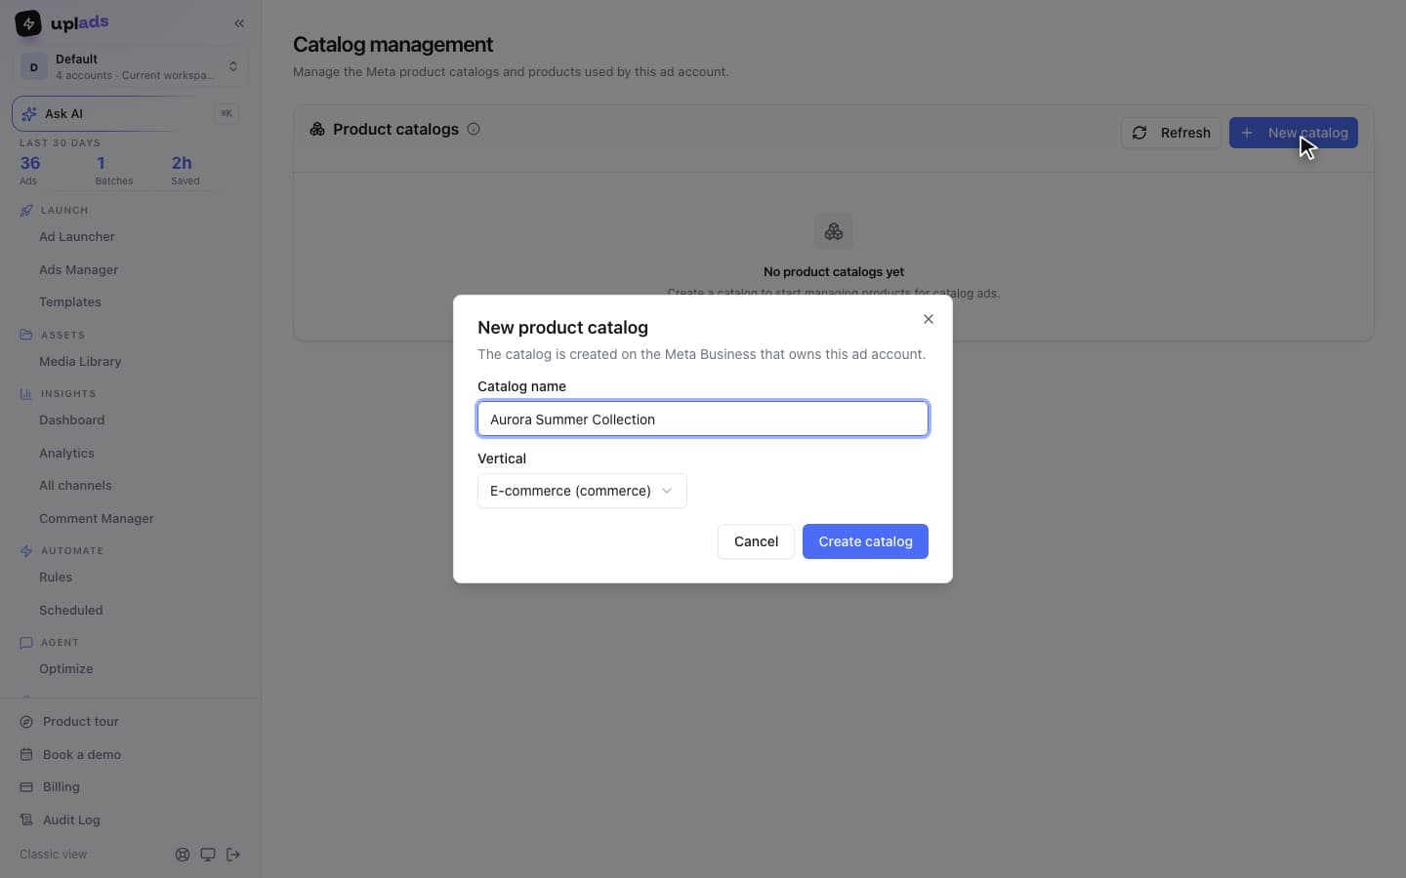The height and width of the screenshot is (878, 1406).
Task: Click the help lifebuoy icon
Action: coord(183,855)
